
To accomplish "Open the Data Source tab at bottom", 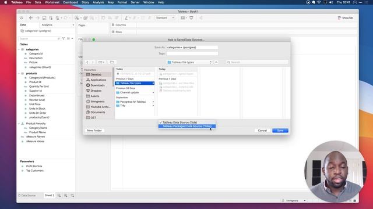I will 27,196.
